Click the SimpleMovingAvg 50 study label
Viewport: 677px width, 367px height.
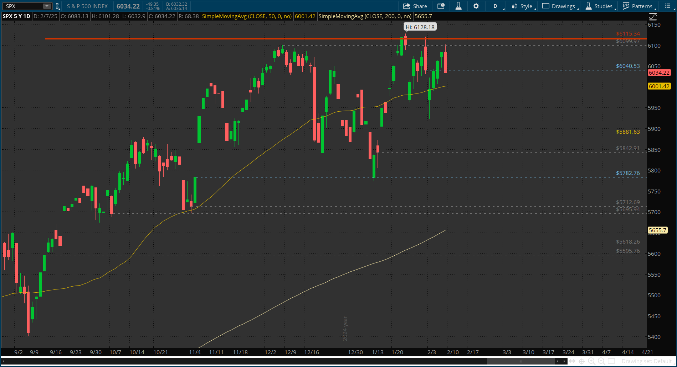click(x=247, y=16)
